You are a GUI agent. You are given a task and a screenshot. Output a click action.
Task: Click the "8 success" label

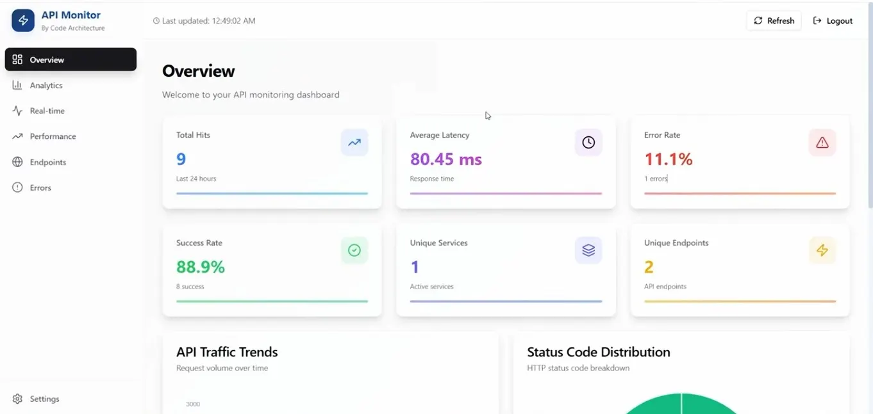pos(190,287)
